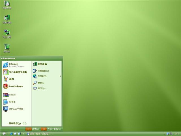
Task: Open 我的电脑 in the start menu right pane
Action: [47, 64]
